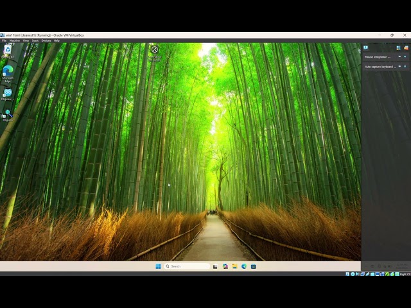Open File Explorer from the taskbar
The height and width of the screenshot is (308, 411).
tap(234, 266)
